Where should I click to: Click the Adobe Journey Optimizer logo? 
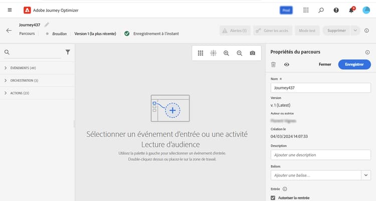point(27,11)
